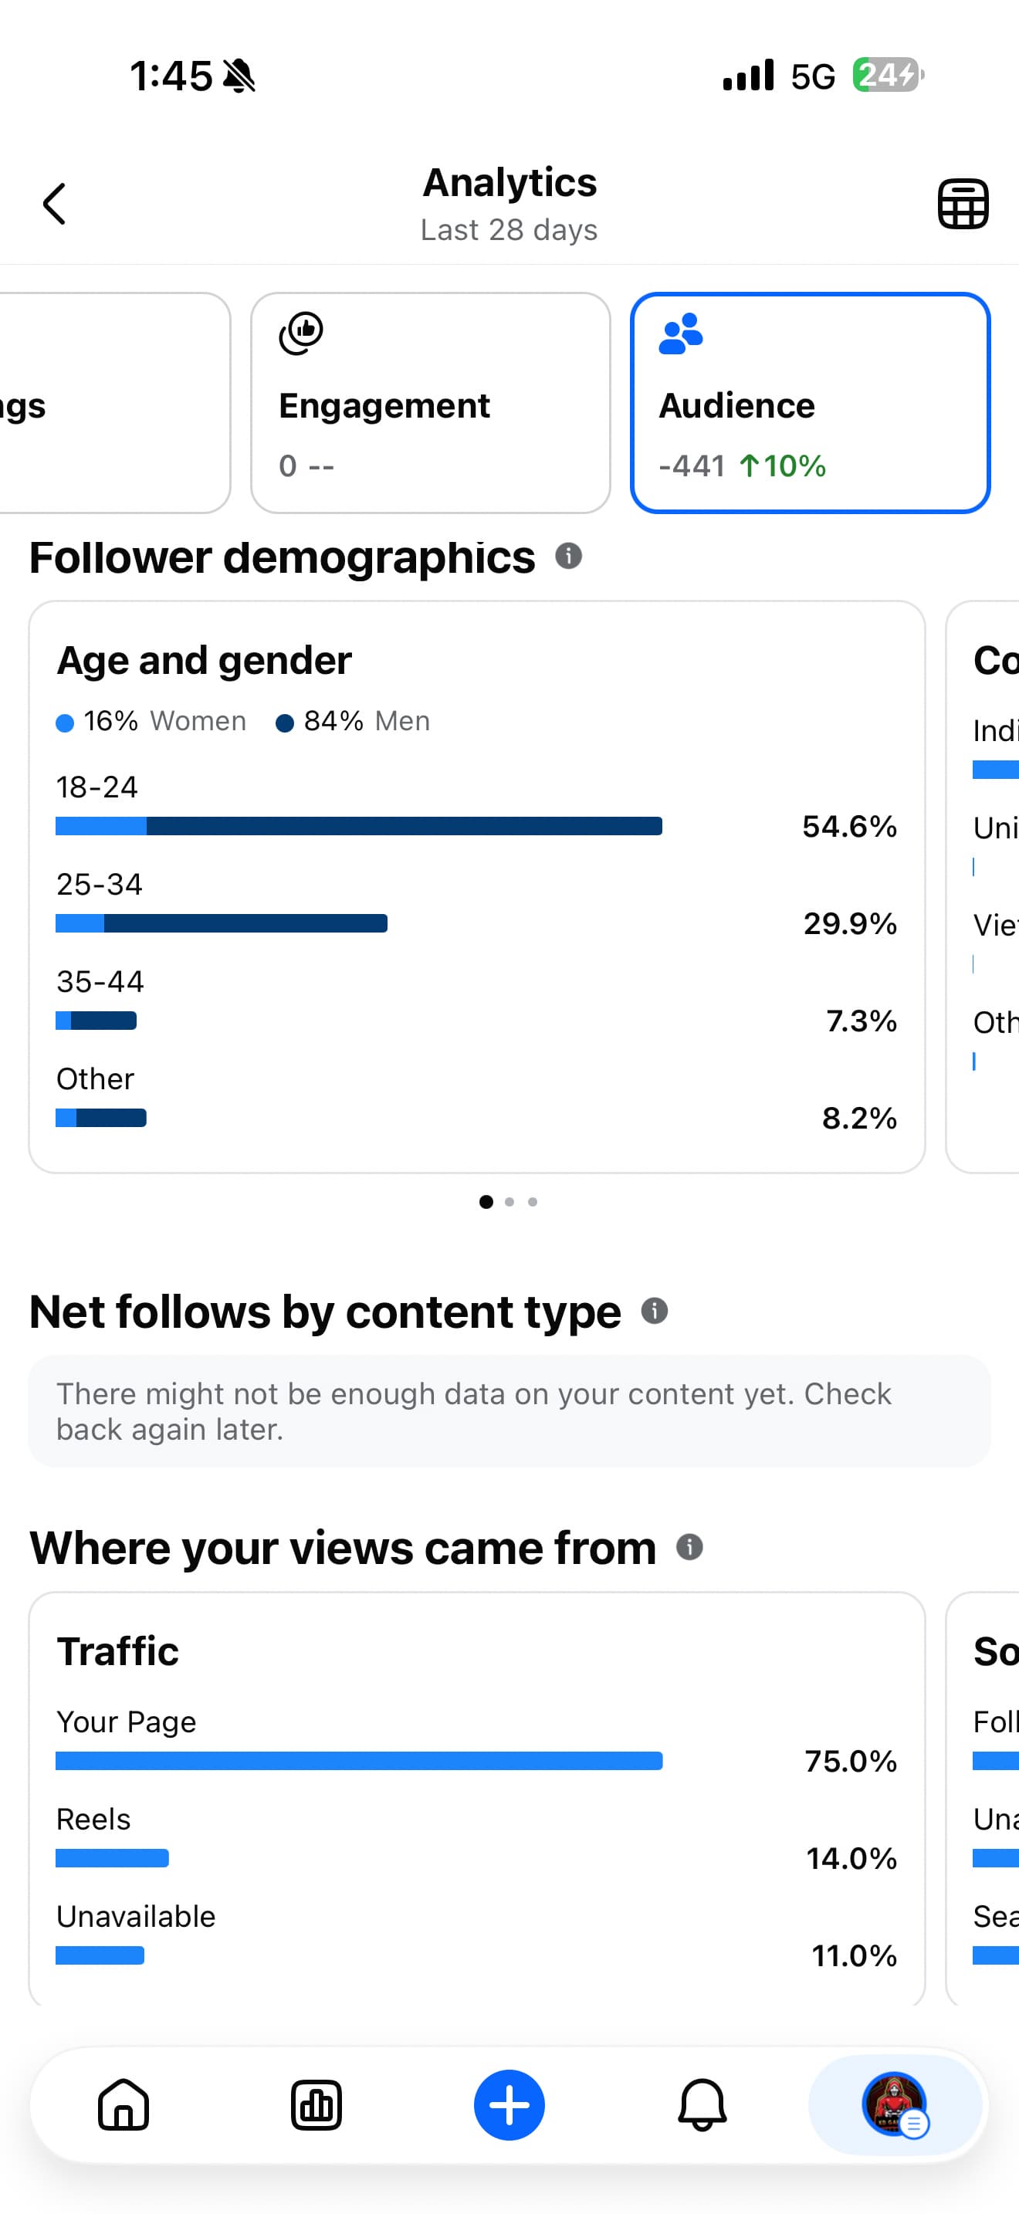This screenshot has height=2214, width=1019.
Task: Go to Home in bottom navigation
Action: click(x=124, y=2105)
